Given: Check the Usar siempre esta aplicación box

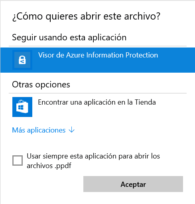Looking at the screenshot, I should pyautogui.click(x=18, y=160).
